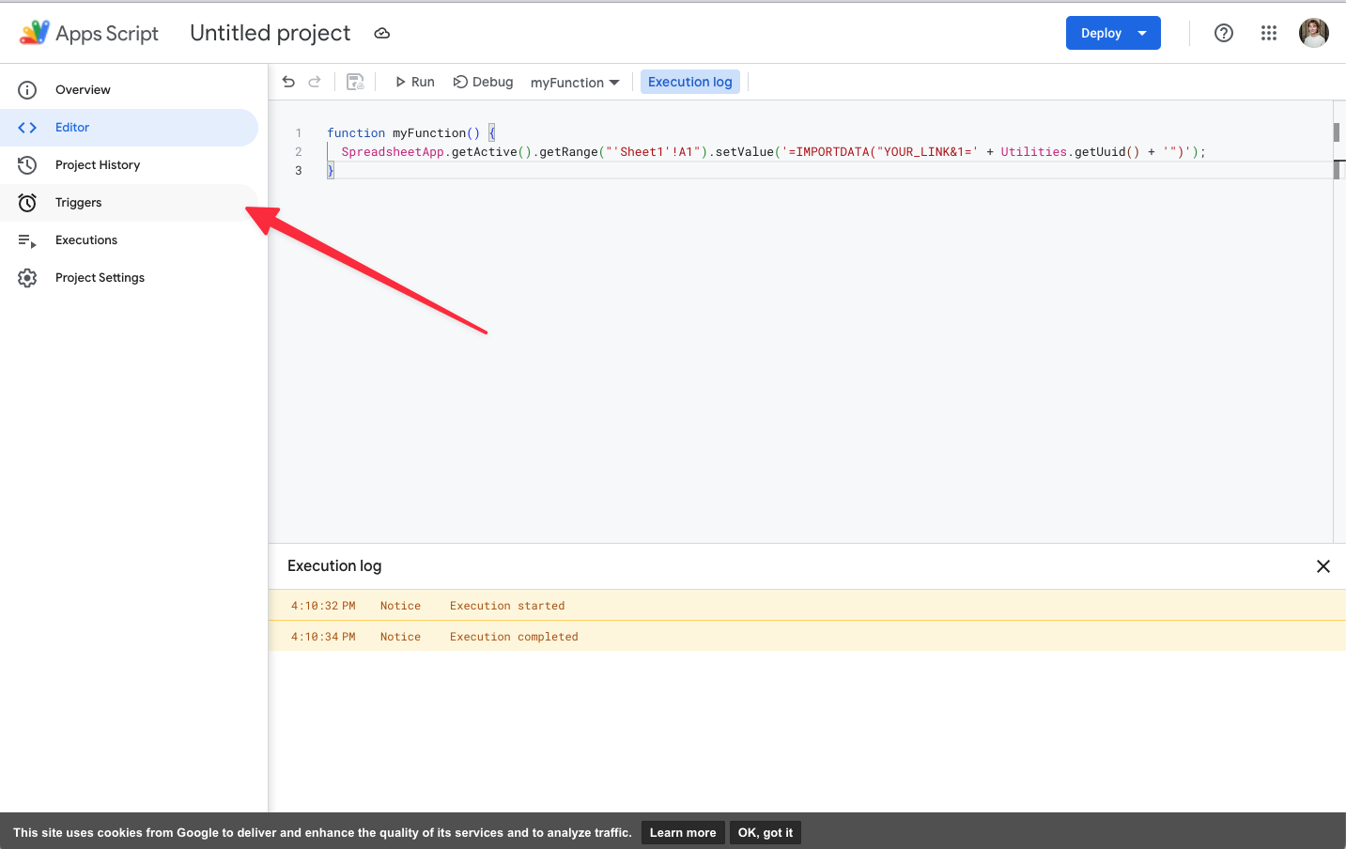Open the user account avatar
This screenshot has width=1346, height=849.
coord(1314,33)
